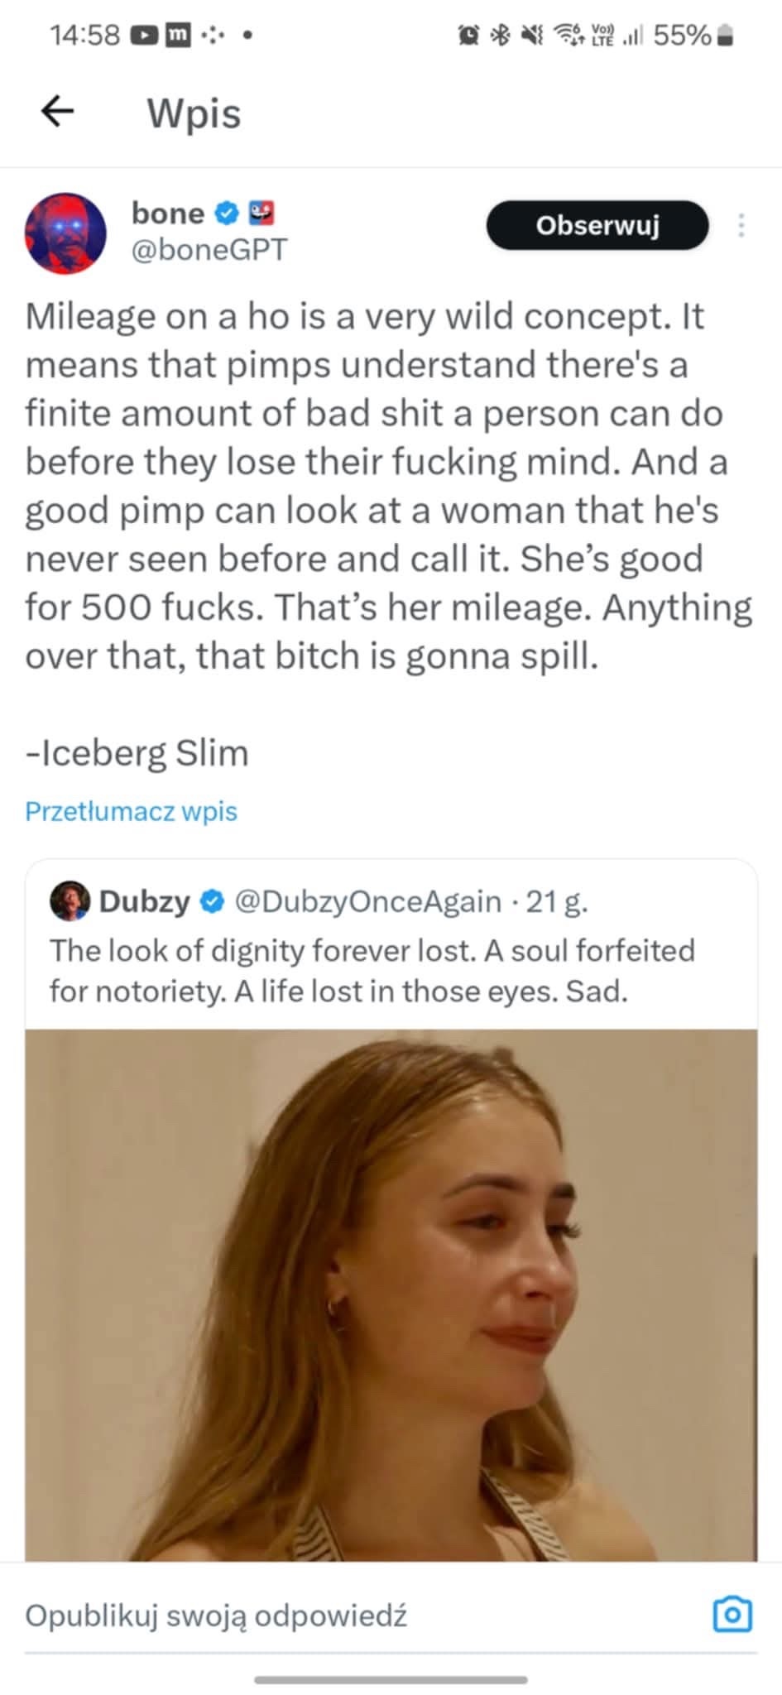
Task: Open bone's profile picture
Action: (65, 233)
